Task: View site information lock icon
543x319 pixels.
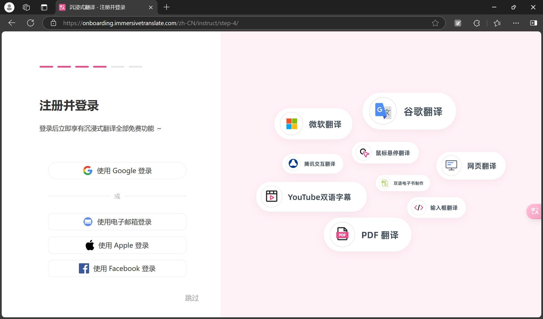Action: (53, 23)
